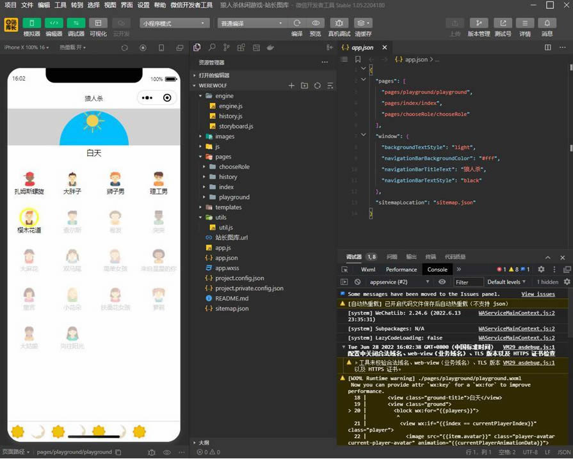The image size is (573, 459).
Task: Click the View issues link
Action: tap(538, 294)
